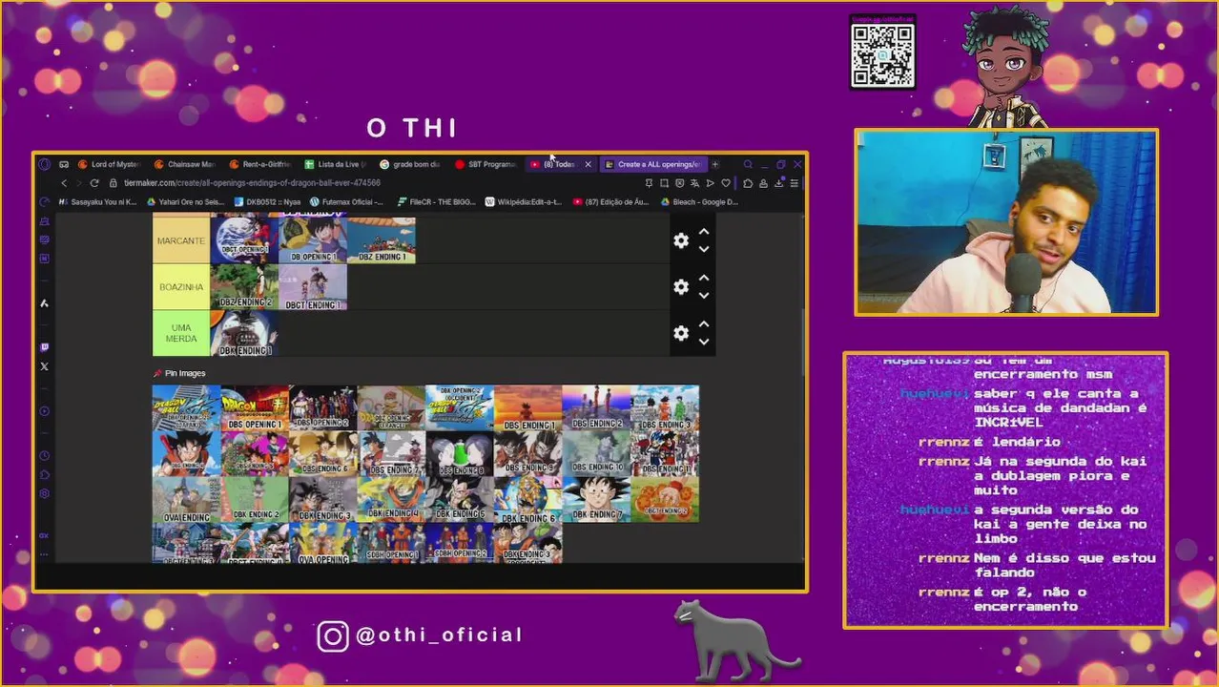The height and width of the screenshot is (687, 1219).
Task: Click the browser forward arrow
Action: coord(79,183)
